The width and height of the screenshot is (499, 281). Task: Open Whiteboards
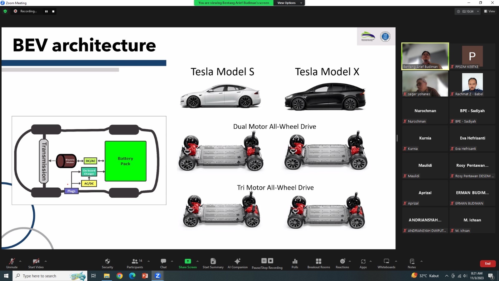[386, 263]
